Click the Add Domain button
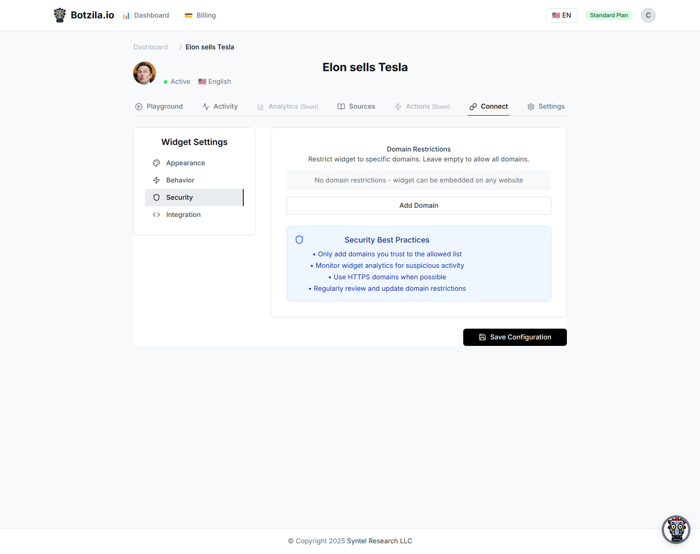Screen dimensions: 700x554 (419, 205)
